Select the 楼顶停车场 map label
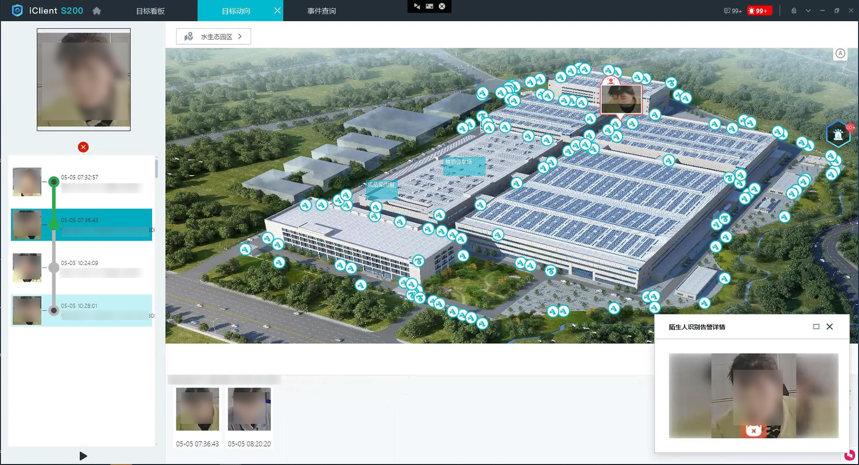 point(464,166)
